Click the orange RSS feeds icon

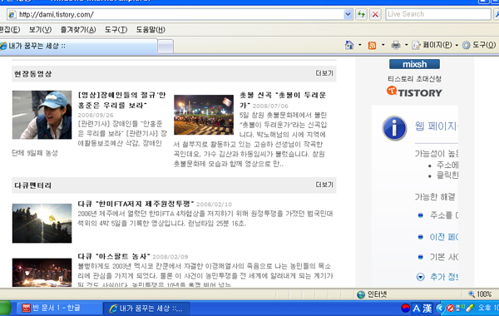tap(372, 46)
